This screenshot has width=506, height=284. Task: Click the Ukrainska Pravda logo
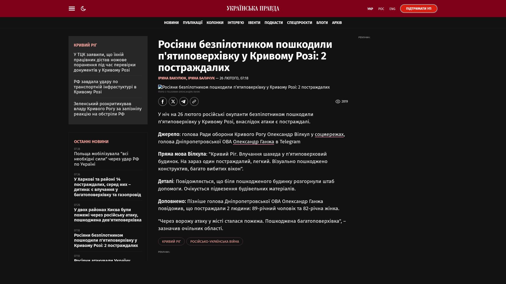pyautogui.click(x=253, y=9)
